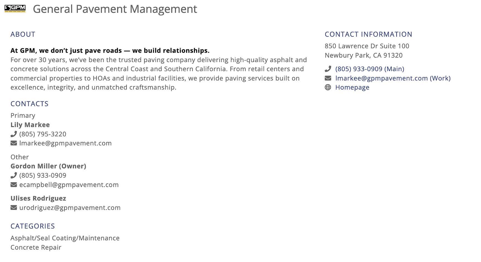Screen dimensions: 481x262
Task: Click envelope icon next to lmarkee@gpmpavement.com contact
Action: tap(14, 143)
